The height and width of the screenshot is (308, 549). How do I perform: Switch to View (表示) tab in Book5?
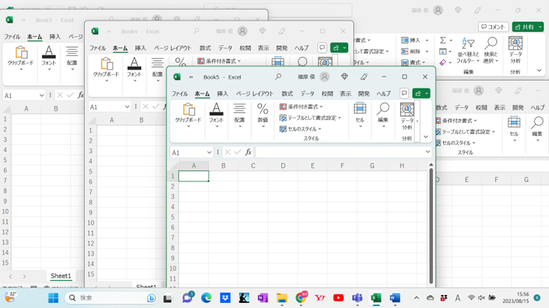[x=346, y=93]
